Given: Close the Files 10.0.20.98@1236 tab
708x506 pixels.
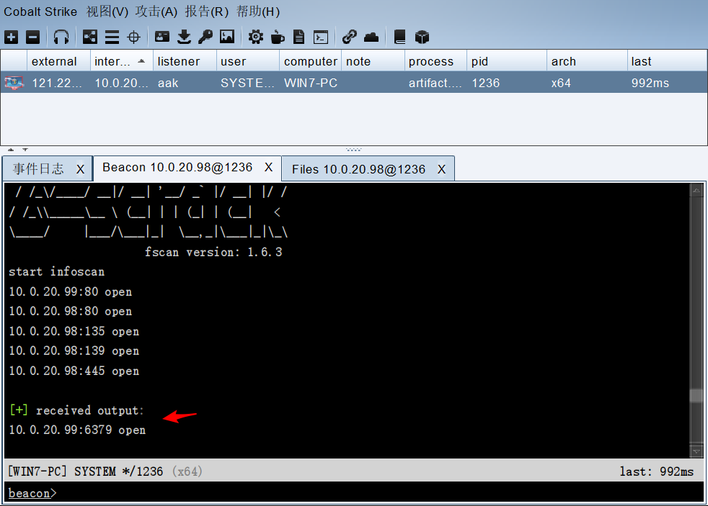Looking at the screenshot, I should pyautogui.click(x=441, y=169).
